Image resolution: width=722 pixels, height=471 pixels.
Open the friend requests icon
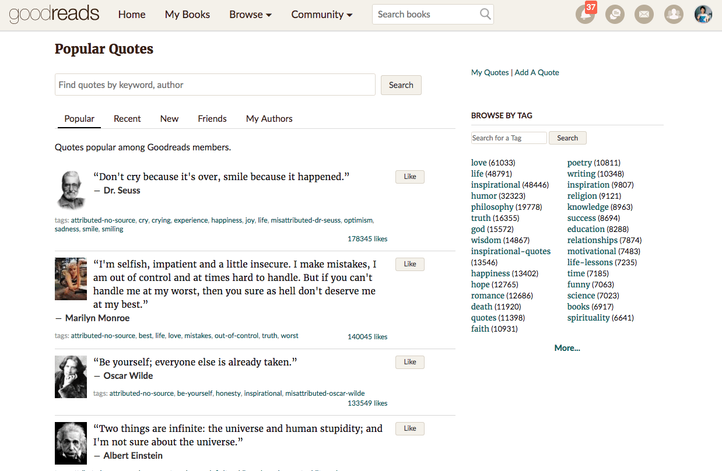pos(674,15)
